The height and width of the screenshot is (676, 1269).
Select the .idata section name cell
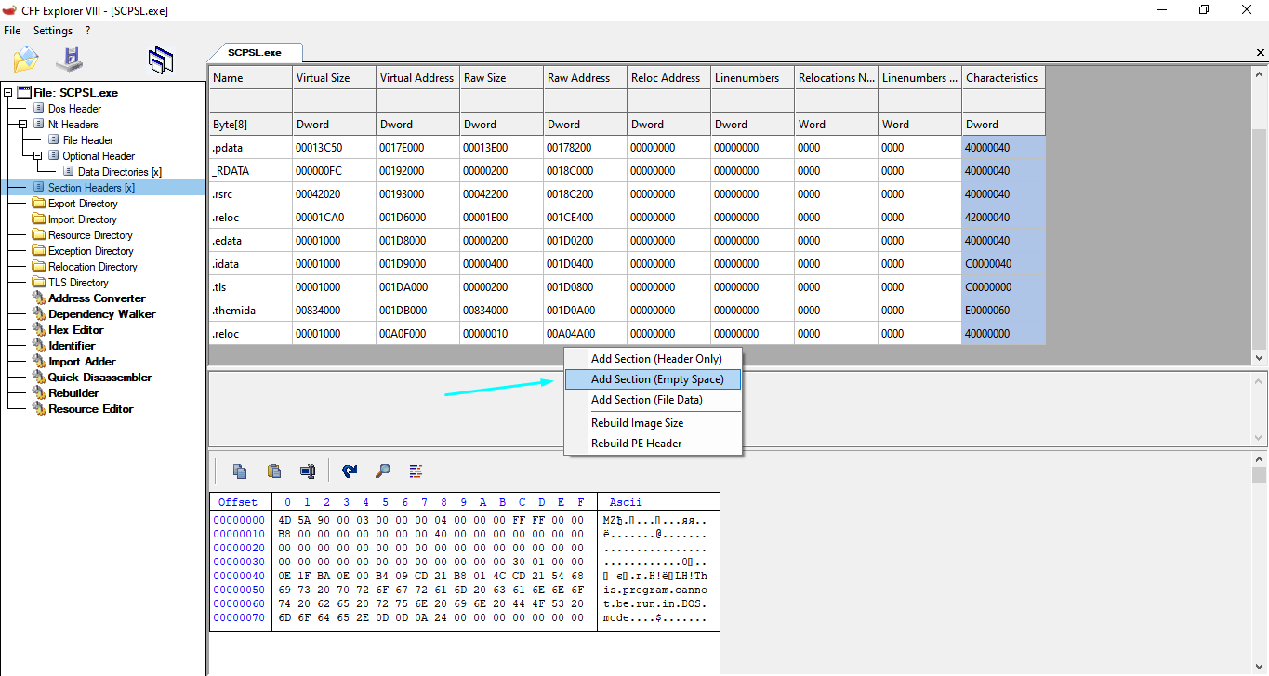click(250, 264)
